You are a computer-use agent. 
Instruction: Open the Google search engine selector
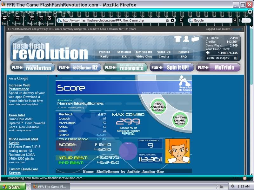click(x=190, y=20)
